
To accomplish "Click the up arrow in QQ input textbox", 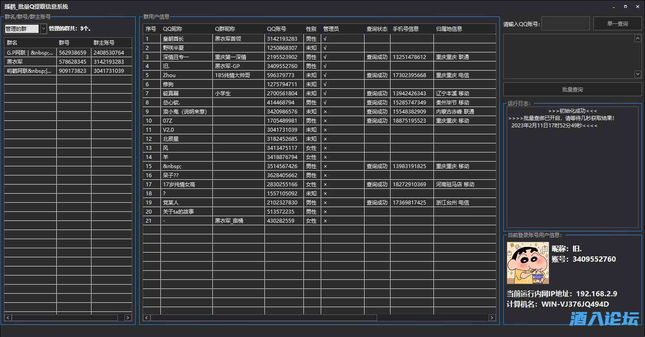I will 638,39.
